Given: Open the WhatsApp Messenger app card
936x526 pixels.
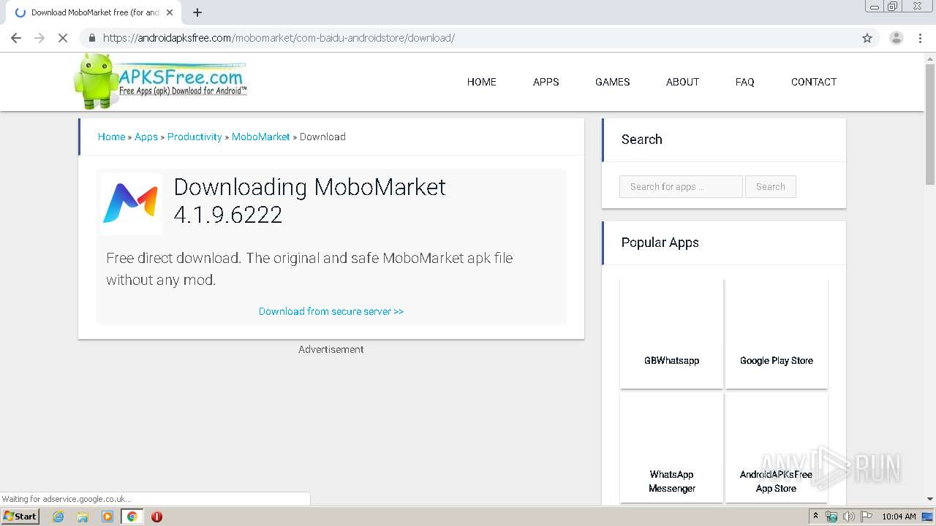Looking at the screenshot, I should [x=671, y=447].
